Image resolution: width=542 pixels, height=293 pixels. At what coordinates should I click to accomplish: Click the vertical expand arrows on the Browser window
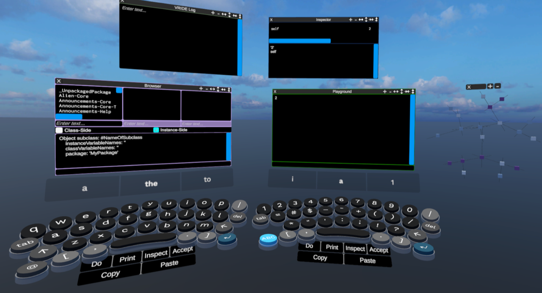(x=218, y=89)
